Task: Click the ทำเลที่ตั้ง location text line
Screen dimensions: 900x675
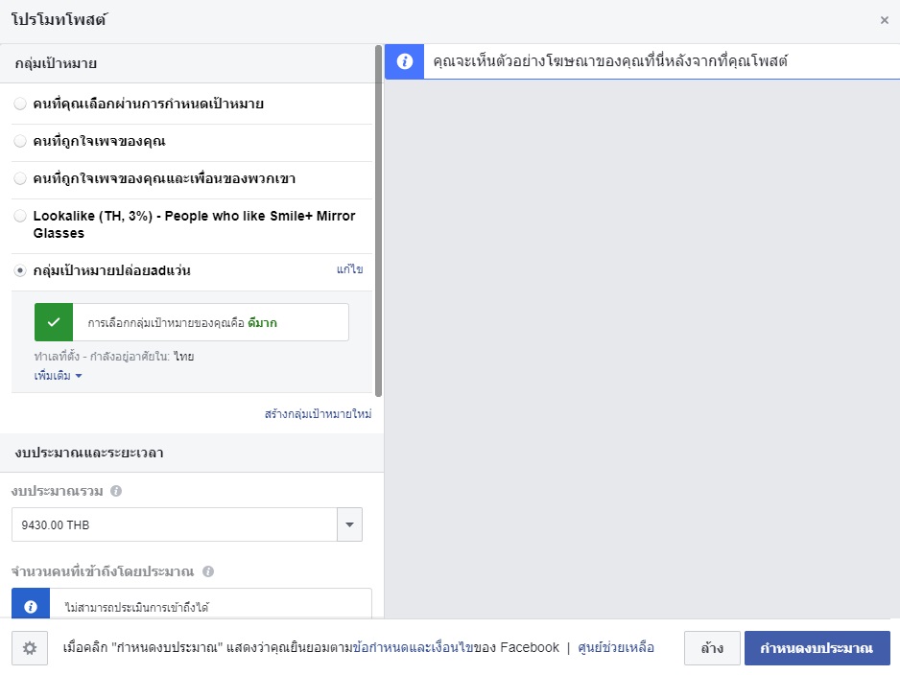Action: [113, 356]
